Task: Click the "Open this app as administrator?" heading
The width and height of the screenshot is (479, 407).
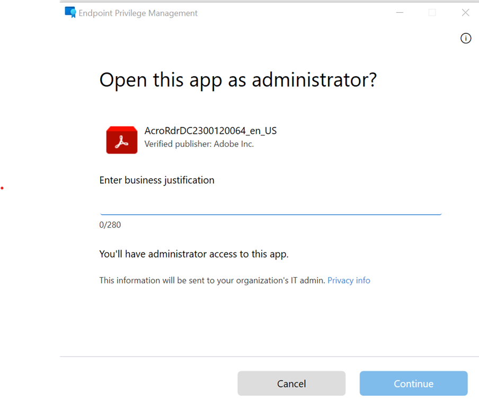Action: tap(238, 80)
